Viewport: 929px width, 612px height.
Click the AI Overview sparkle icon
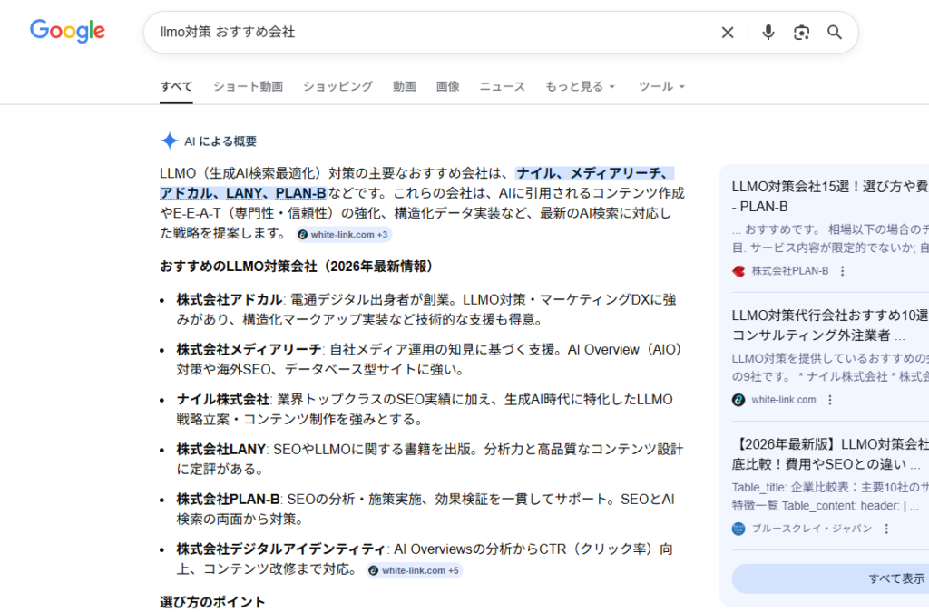(x=168, y=141)
